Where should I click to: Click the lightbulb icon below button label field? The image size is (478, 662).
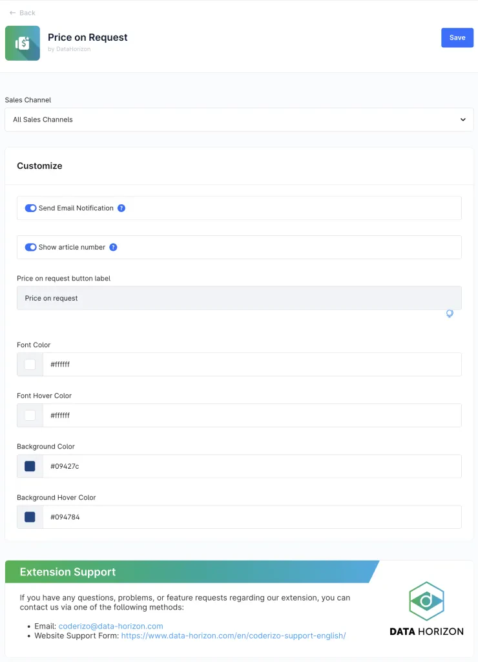pos(450,314)
